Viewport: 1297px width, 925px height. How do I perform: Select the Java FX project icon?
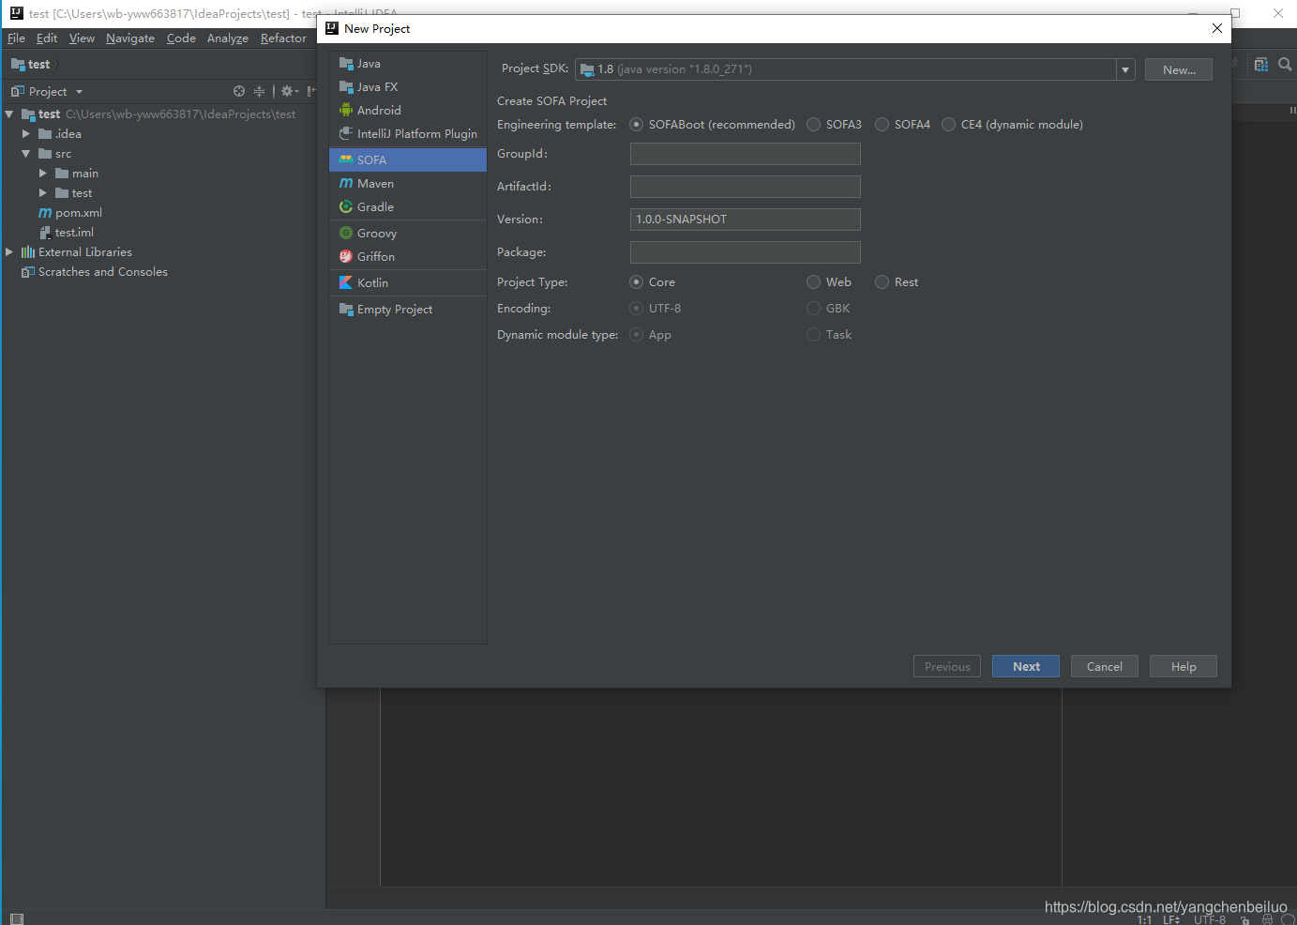[x=346, y=86]
